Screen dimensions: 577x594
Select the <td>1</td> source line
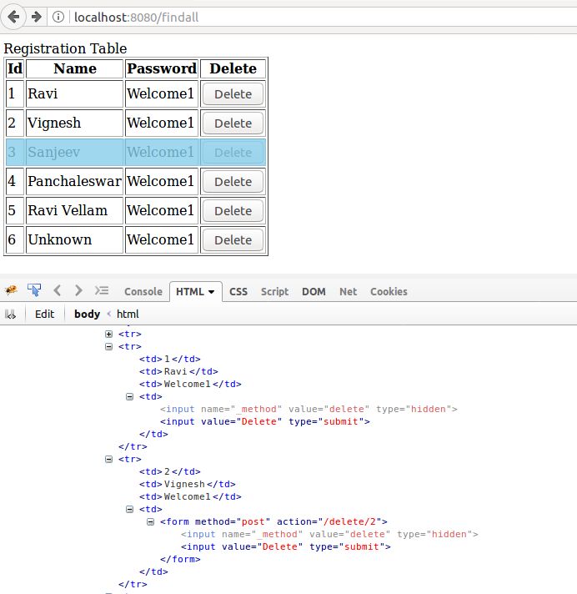coord(169,359)
